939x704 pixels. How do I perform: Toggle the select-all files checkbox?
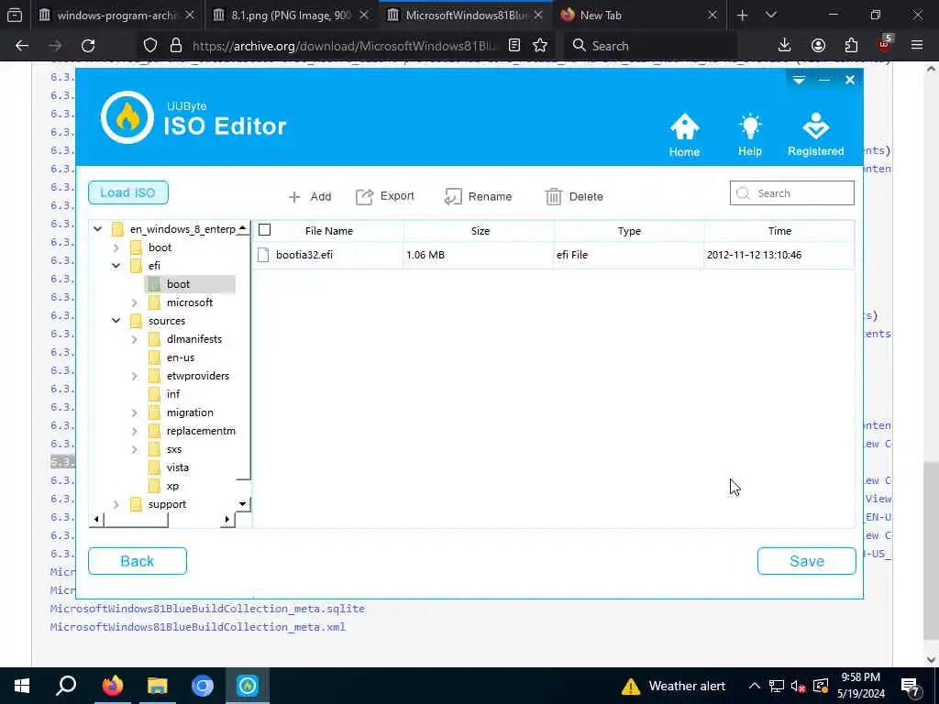coord(265,230)
